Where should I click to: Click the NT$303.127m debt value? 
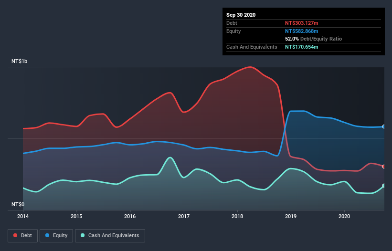pos(301,23)
